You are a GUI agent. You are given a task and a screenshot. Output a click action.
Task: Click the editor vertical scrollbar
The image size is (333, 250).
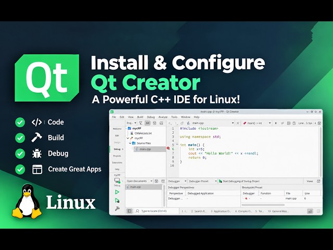tap(321, 152)
